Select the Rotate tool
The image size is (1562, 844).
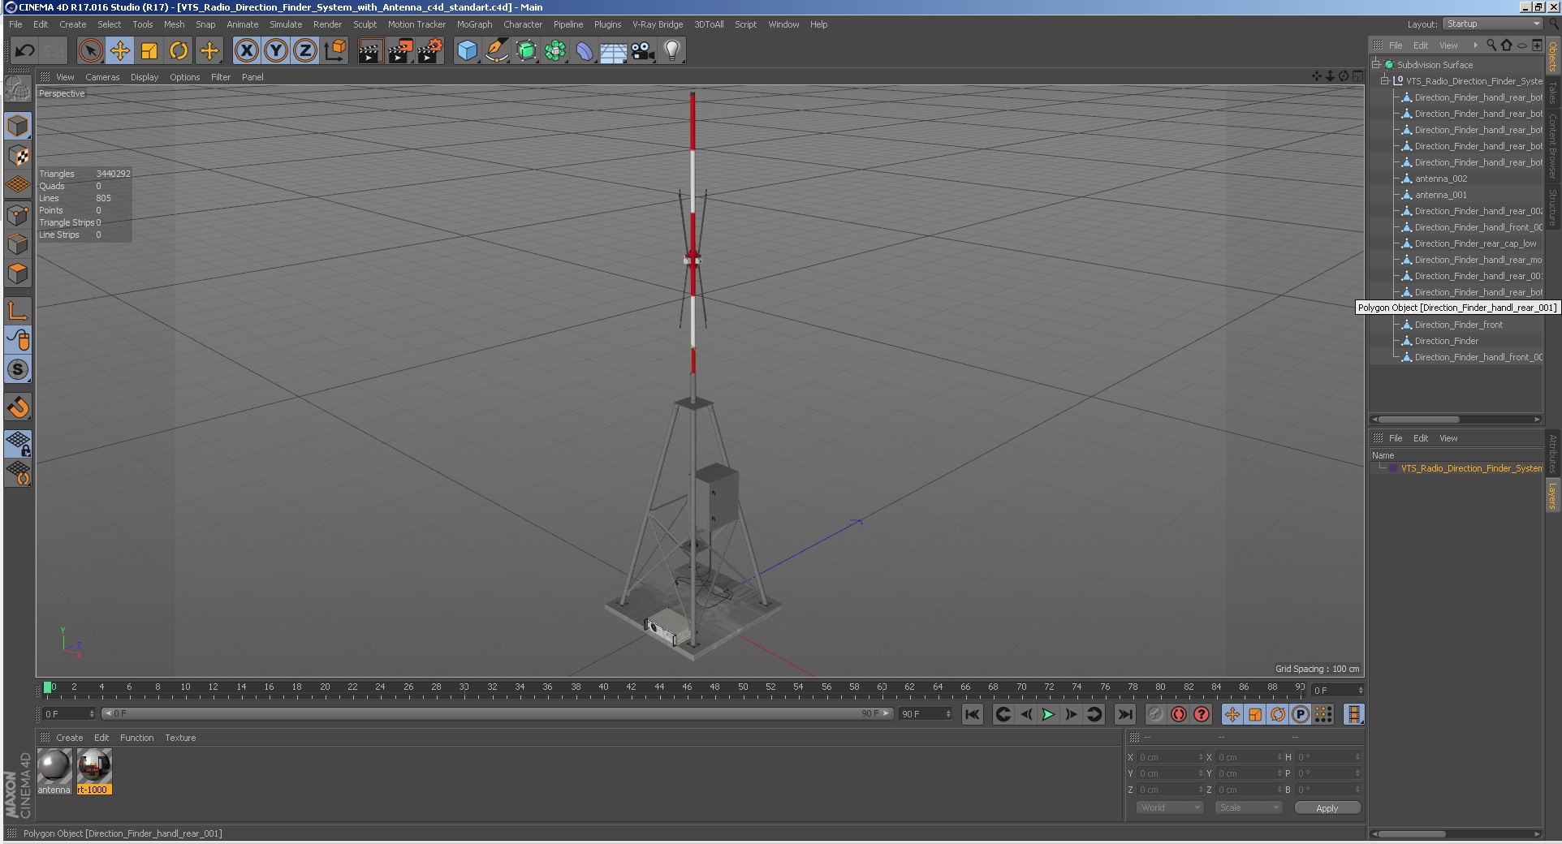click(179, 51)
